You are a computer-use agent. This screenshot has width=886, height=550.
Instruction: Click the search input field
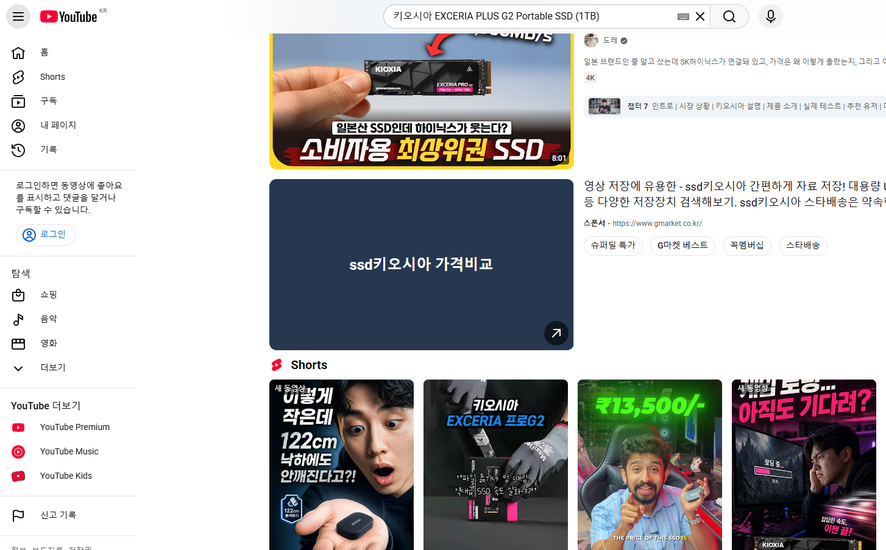pyautogui.click(x=533, y=16)
